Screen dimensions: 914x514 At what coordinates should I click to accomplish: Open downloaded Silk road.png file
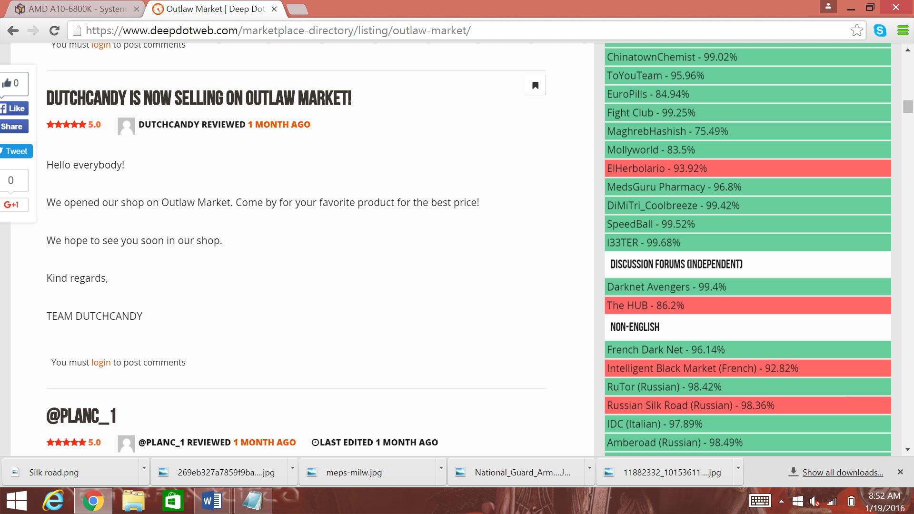pos(71,472)
